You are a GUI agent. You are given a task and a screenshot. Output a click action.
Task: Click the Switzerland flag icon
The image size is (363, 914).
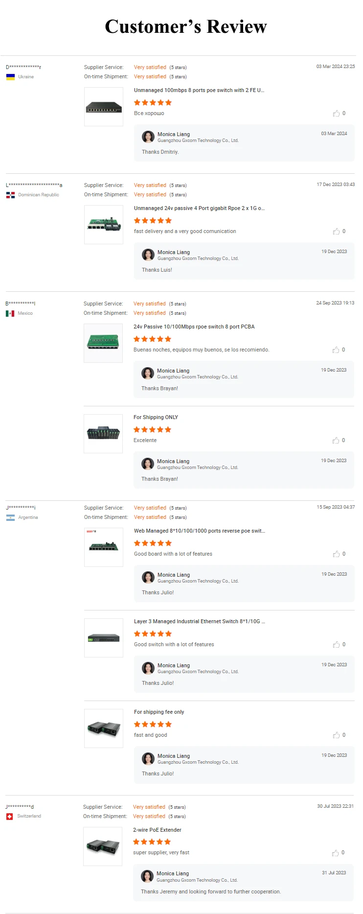pyautogui.click(x=9, y=817)
